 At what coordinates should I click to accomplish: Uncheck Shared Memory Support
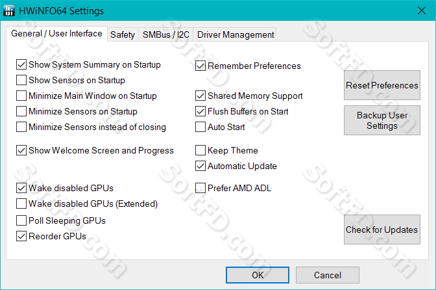(200, 96)
